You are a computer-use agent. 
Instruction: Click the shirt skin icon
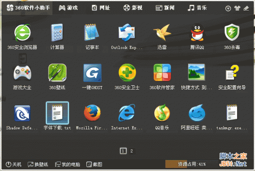tap(237, 8)
